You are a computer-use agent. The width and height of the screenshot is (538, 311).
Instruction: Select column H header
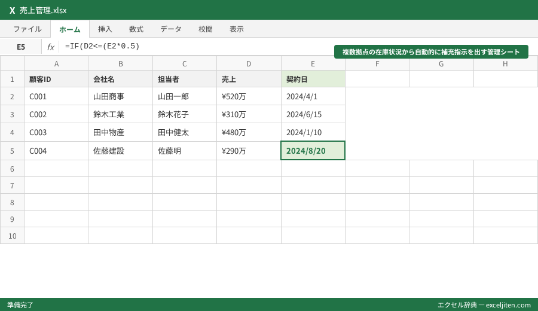click(505, 63)
